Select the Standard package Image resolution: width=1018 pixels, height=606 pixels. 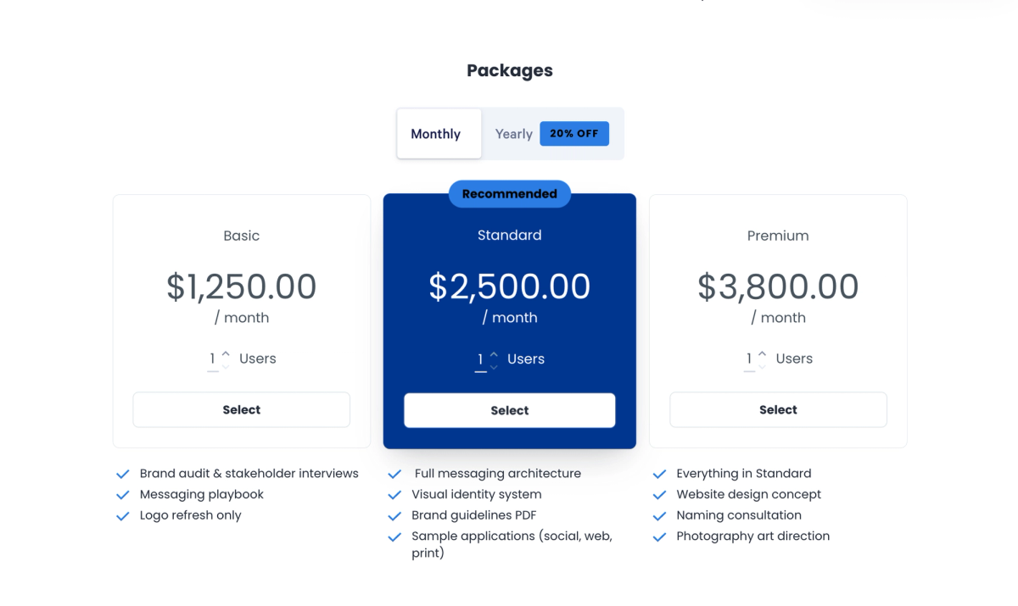pyautogui.click(x=509, y=409)
